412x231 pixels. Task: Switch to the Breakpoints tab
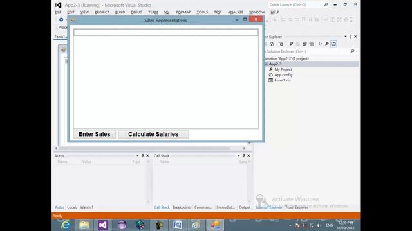coord(182,207)
